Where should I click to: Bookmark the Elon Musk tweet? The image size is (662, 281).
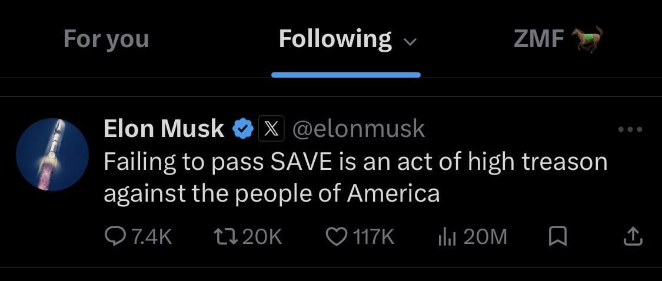pos(557,236)
